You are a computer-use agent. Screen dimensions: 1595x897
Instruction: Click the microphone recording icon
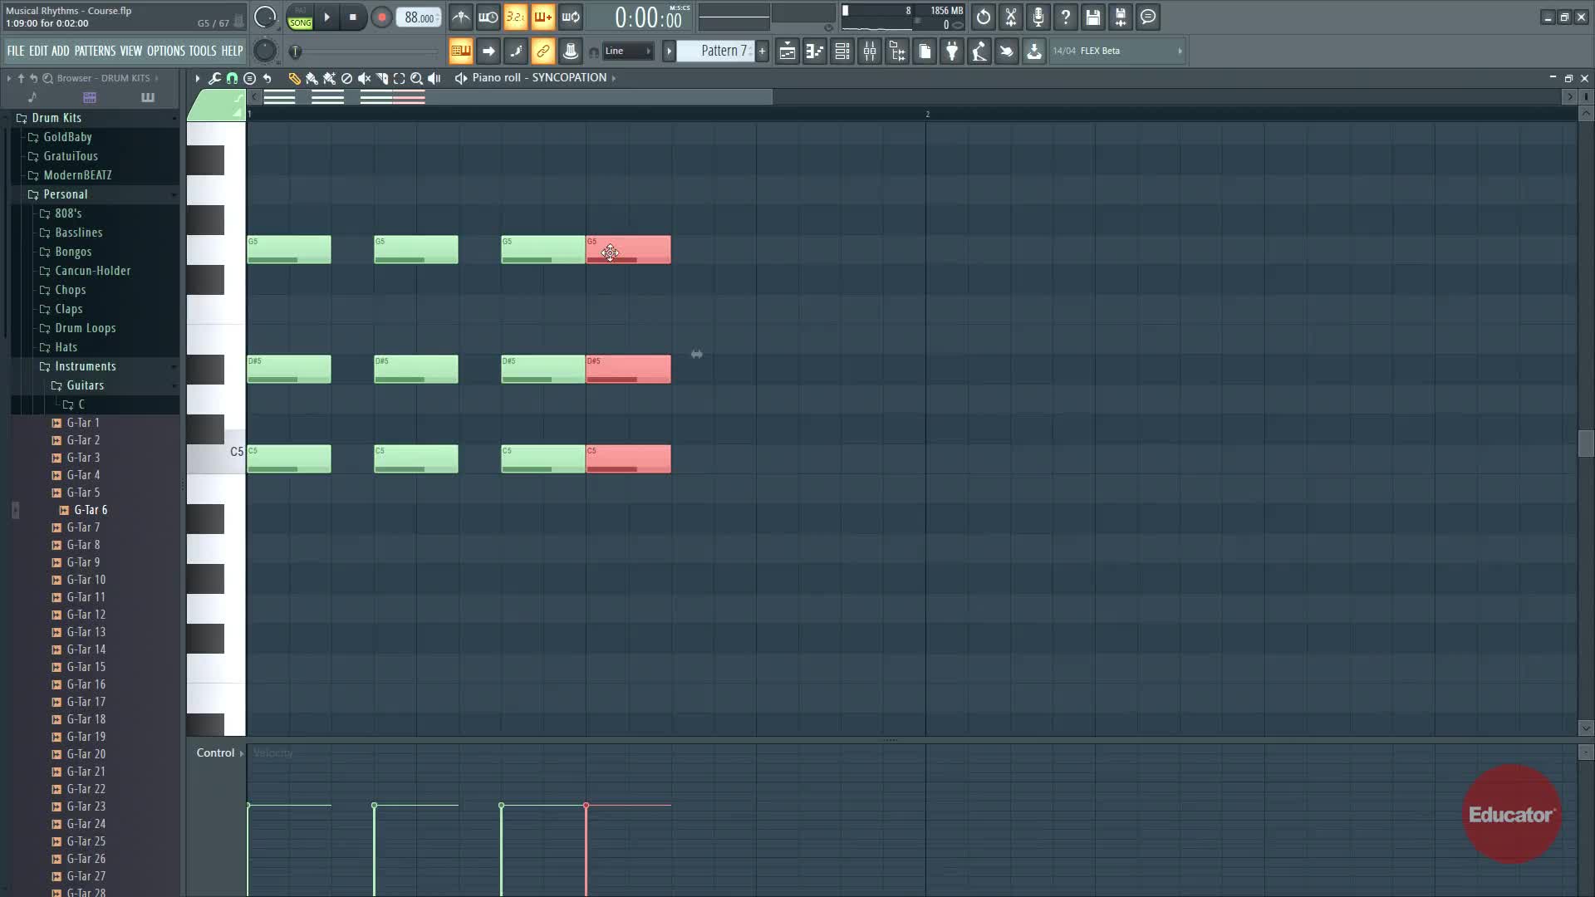pyautogui.click(x=1038, y=17)
